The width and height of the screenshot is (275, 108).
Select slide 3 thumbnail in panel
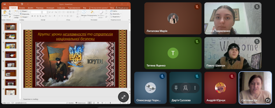coord(10,45)
